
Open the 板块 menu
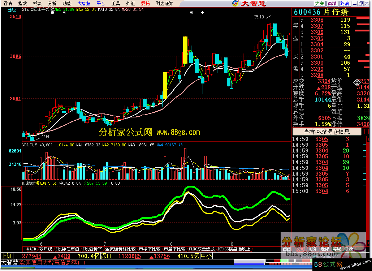pos(37,3)
